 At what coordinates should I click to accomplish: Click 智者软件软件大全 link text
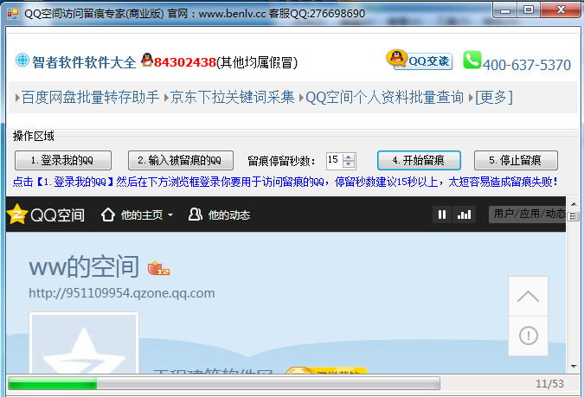tap(84, 62)
